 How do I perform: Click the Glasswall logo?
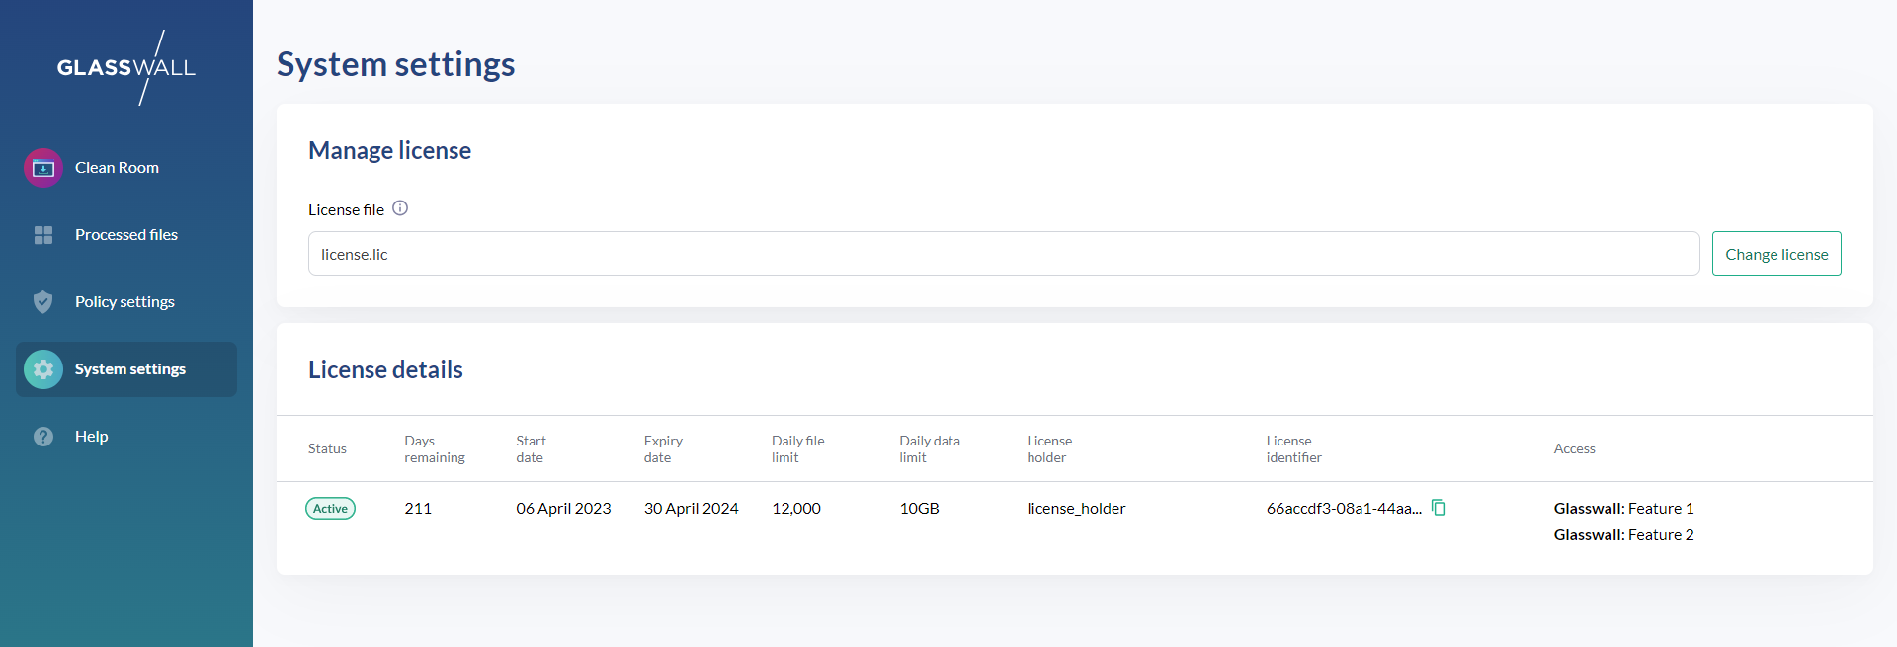[x=126, y=67]
